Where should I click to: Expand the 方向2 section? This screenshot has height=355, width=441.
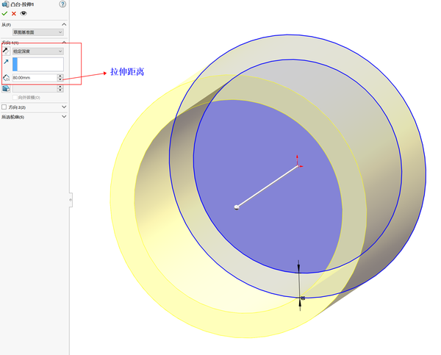(64, 107)
